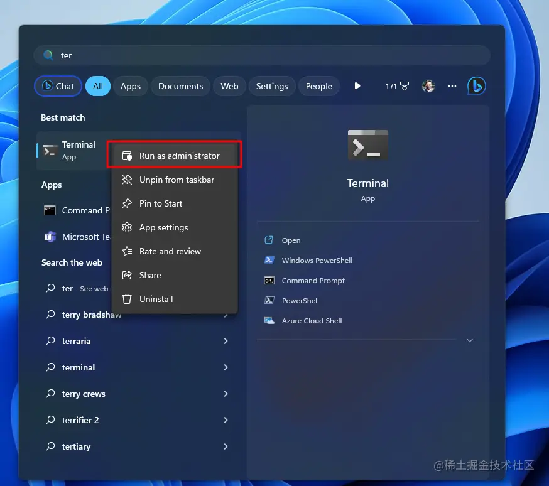Expand more actions with the down chevron in the right pane
Screen dimensions: 549x486
[470, 340]
